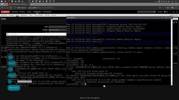This screenshot has height=100, width=179.
Task: Open the Reports menu
Action: point(29,12)
